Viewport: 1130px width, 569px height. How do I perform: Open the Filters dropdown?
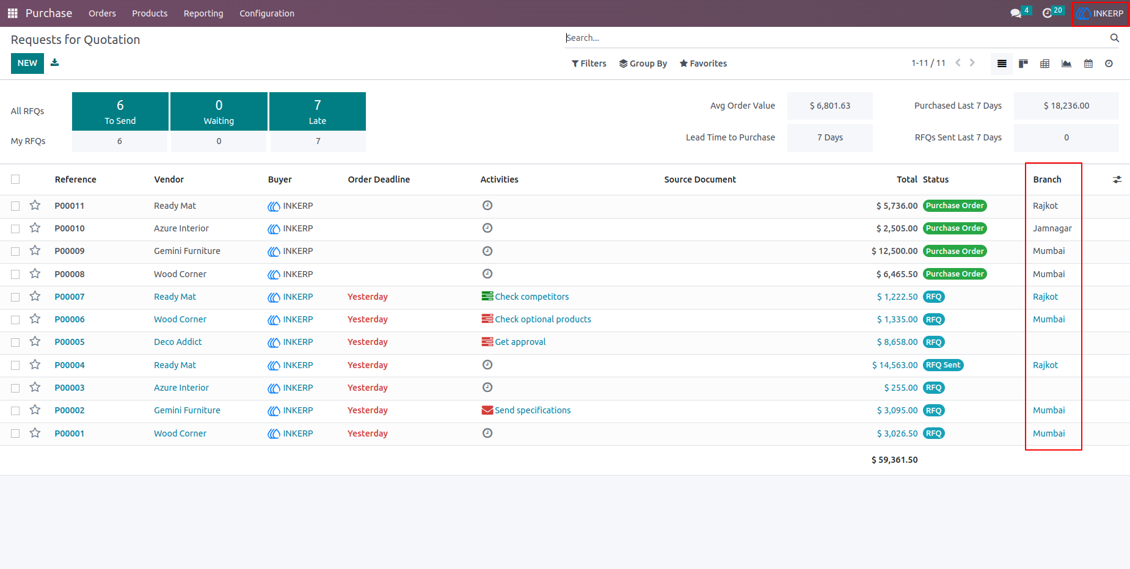[589, 63]
